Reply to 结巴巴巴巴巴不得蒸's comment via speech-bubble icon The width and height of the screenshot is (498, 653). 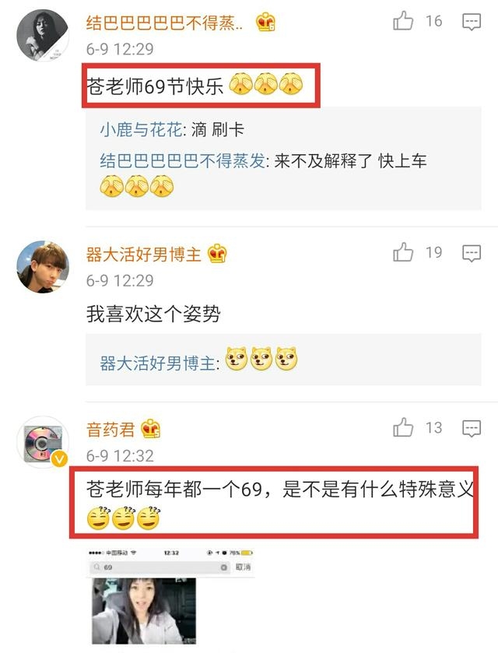[x=472, y=22]
